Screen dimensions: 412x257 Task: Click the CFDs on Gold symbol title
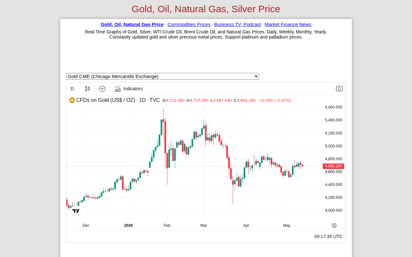(x=118, y=100)
